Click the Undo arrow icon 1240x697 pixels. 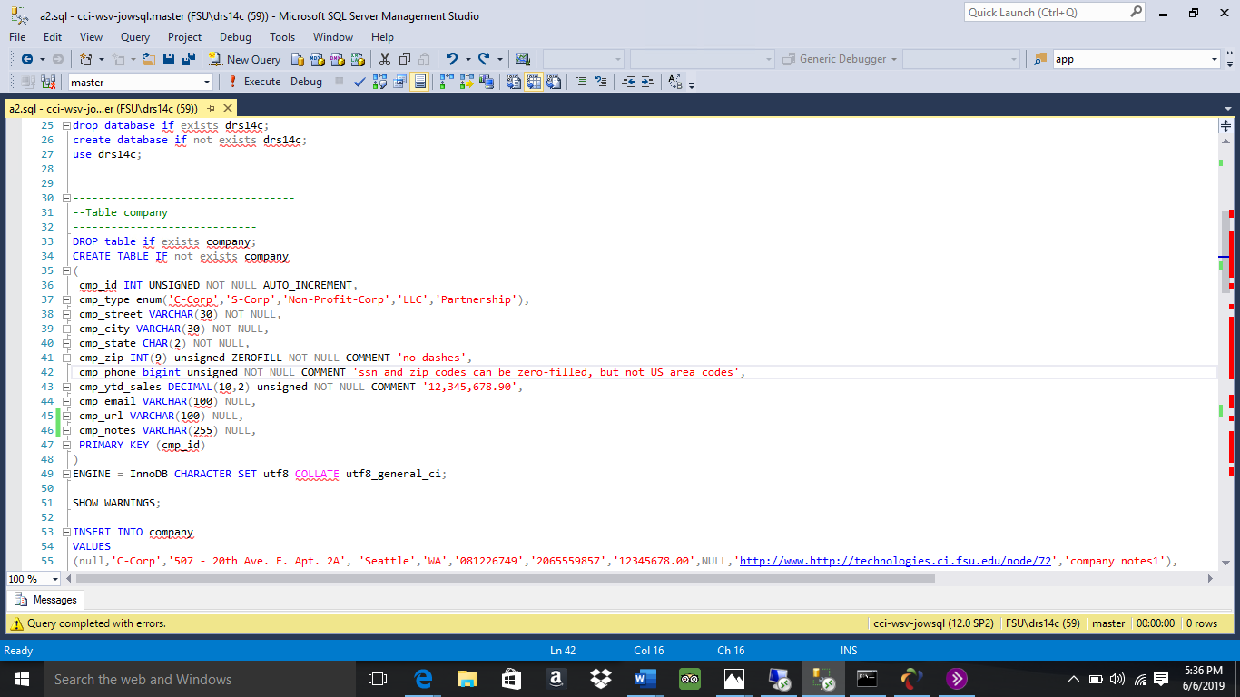[452, 59]
